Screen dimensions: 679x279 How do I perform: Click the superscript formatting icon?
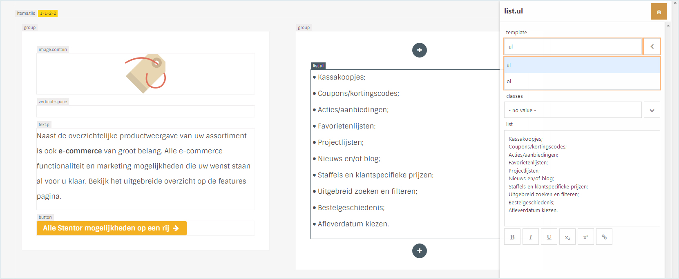[x=586, y=237]
